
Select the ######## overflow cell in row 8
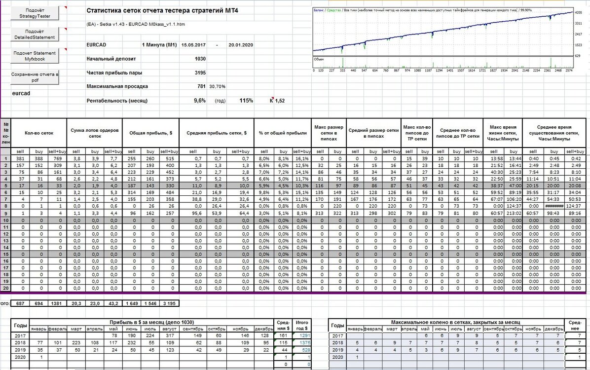pos(554,206)
